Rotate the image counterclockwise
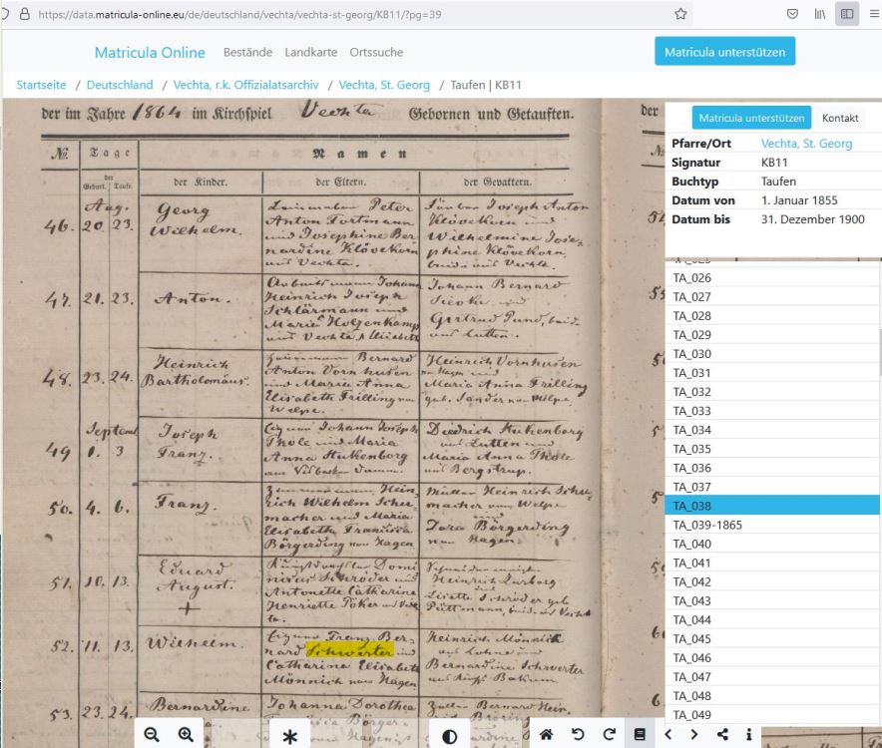882x748 pixels. 578,734
